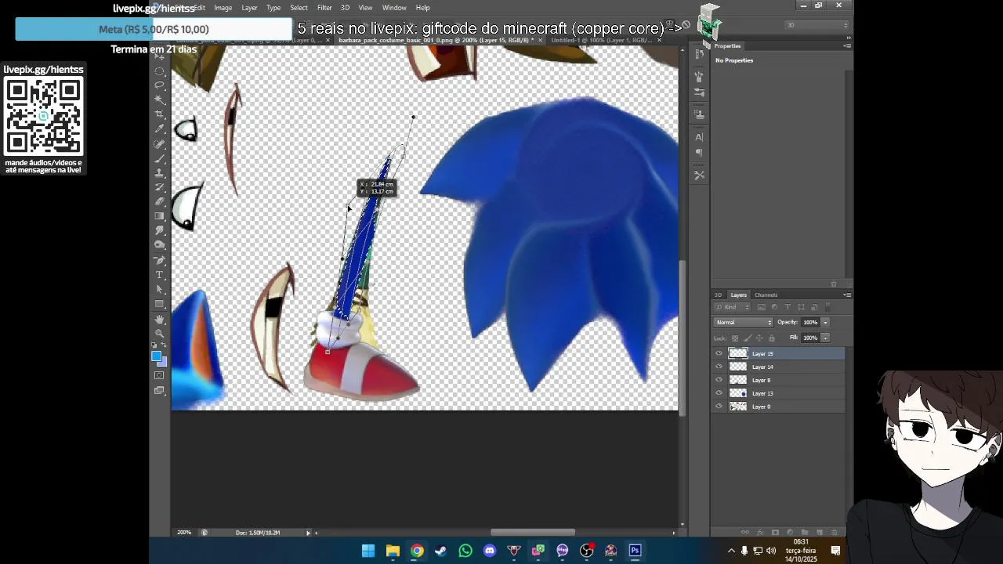The image size is (1003, 564).
Task: Click the background color swatch
Action: click(163, 362)
